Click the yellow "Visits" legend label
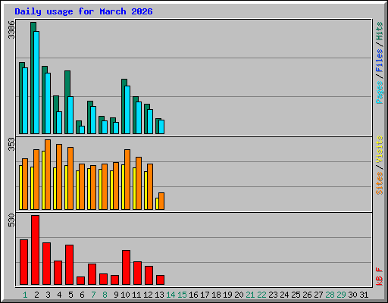388x303 pixels. tap(379, 149)
